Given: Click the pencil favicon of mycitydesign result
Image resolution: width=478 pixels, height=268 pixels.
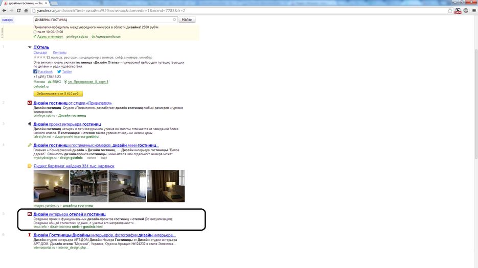Looking at the screenshot, I should click(x=30, y=145).
